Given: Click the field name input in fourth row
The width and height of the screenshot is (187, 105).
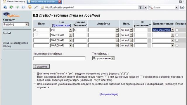Looking at the screenshot, I should pyautogui.click(x=41, y=45).
